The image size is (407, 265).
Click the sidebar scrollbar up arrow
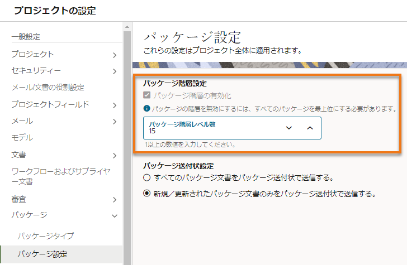coord(127,27)
